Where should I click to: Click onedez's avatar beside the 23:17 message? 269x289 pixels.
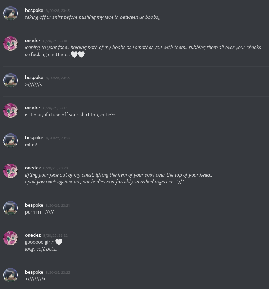pos(10,111)
